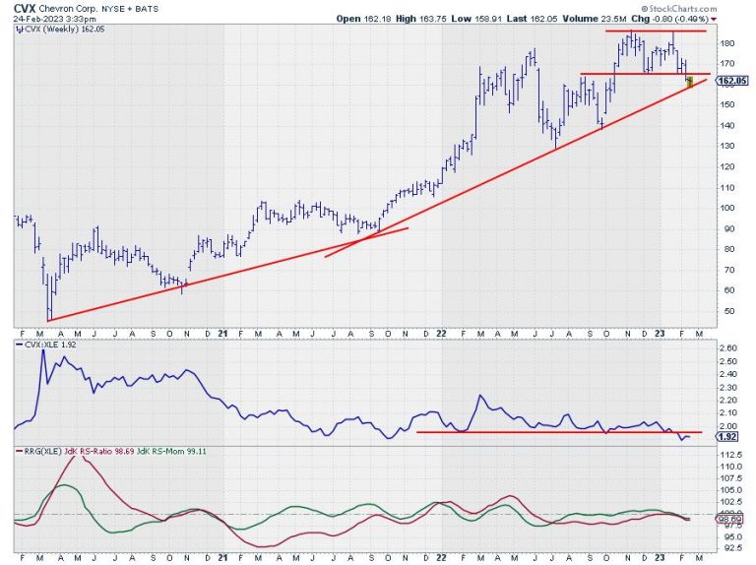This screenshot has height=565, width=756.
Task: Click the 110 label on the price axis
Action: [728, 188]
